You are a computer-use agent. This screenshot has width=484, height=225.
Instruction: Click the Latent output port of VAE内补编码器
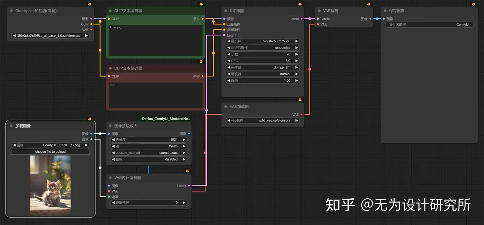tap(189, 186)
